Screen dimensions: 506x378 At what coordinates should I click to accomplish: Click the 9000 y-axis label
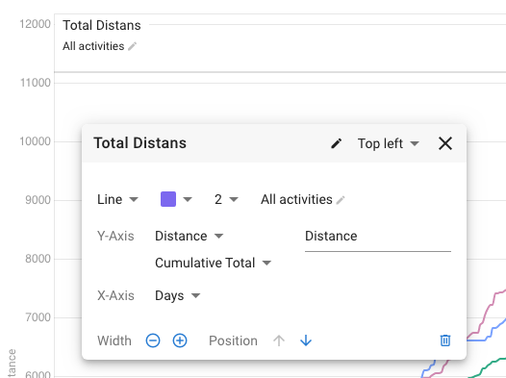click(38, 200)
